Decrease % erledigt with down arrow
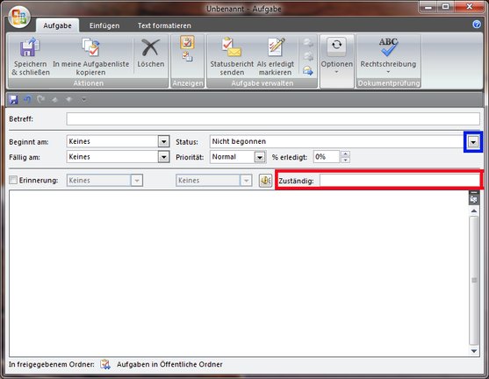This screenshot has width=489, height=379. (345, 160)
